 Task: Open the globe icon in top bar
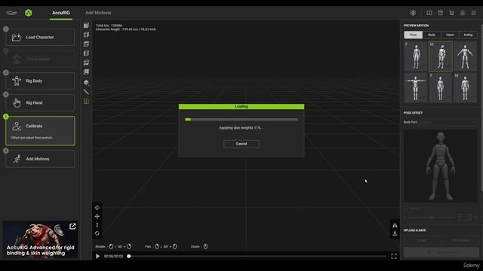[x=413, y=13]
